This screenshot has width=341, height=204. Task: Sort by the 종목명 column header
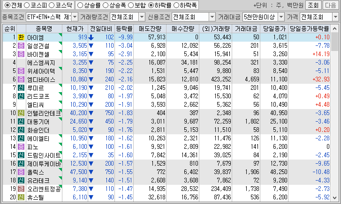pos(44,29)
